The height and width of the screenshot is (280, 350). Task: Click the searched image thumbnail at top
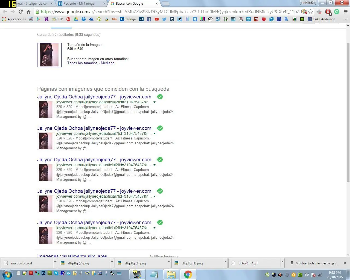tap(49, 55)
